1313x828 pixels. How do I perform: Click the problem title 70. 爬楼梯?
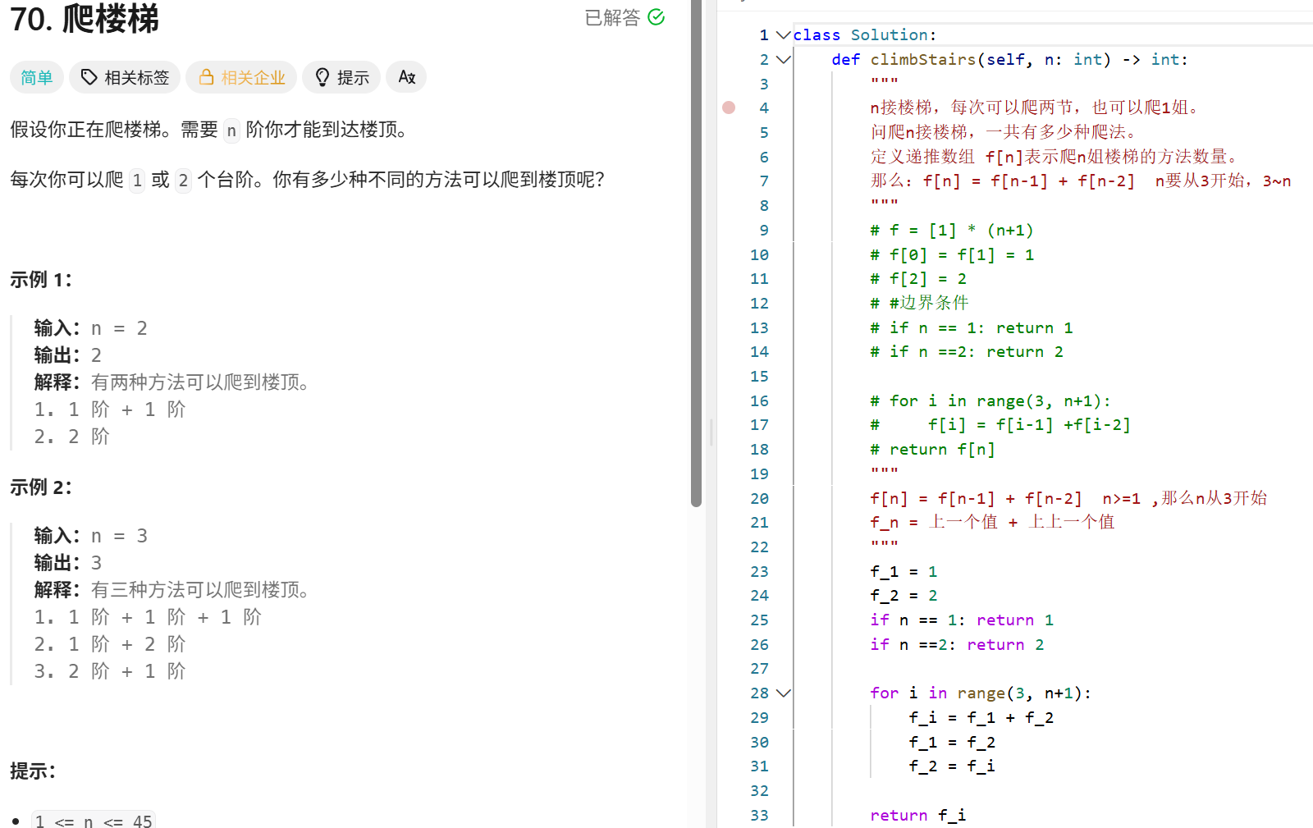pyautogui.click(x=82, y=20)
